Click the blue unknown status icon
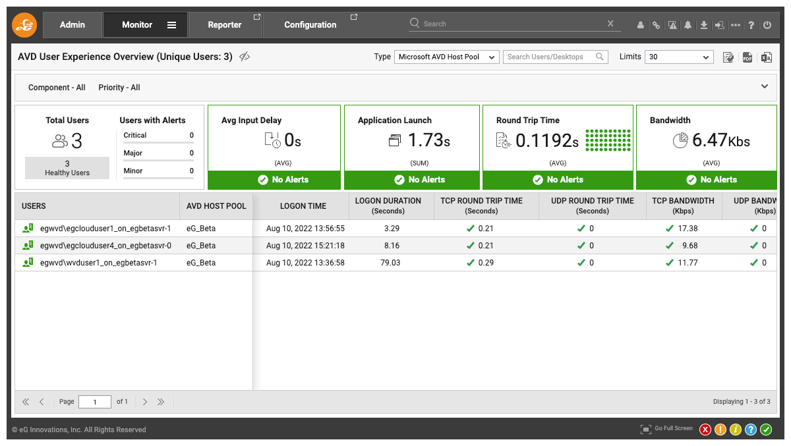Image resolution: width=791 pixels, height=446 pixels. 751,430
